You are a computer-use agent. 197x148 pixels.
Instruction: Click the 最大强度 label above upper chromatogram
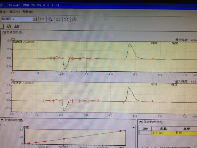coord(181,40)
